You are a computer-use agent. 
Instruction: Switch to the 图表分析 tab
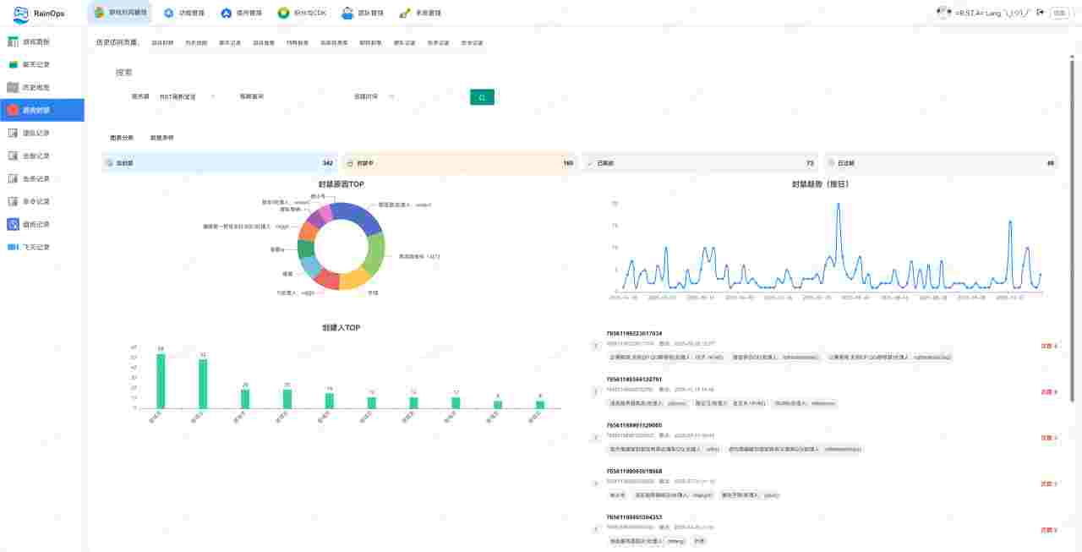[x=122, y=137]
